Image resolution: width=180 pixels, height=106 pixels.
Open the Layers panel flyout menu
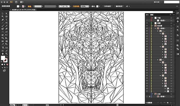click(174, 15)
